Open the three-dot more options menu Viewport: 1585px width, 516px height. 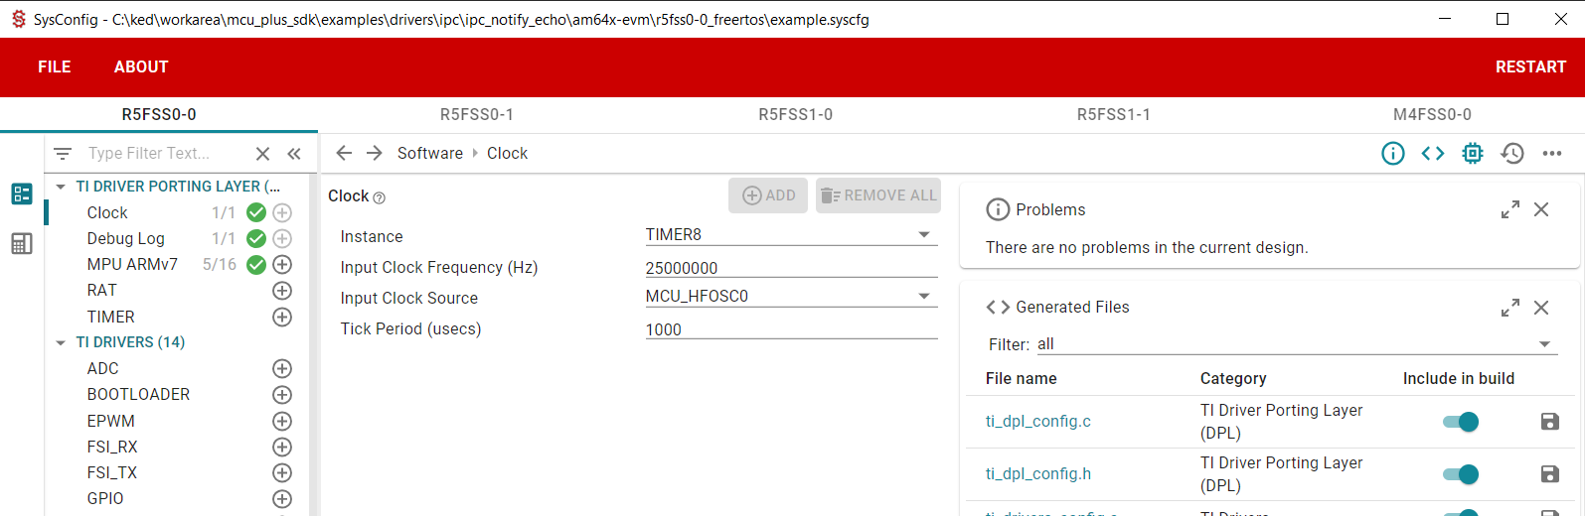coord(1551,153)
